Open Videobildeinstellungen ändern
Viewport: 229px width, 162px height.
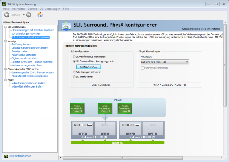[x=27, y=86]
